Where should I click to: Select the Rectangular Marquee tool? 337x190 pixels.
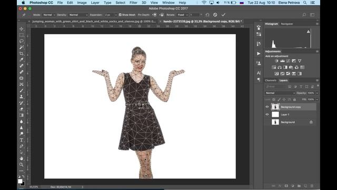tap(22, 35)
